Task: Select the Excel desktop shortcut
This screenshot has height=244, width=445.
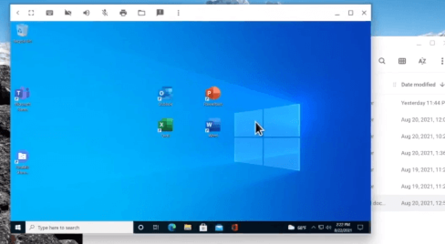Action: tap(166, 128)
